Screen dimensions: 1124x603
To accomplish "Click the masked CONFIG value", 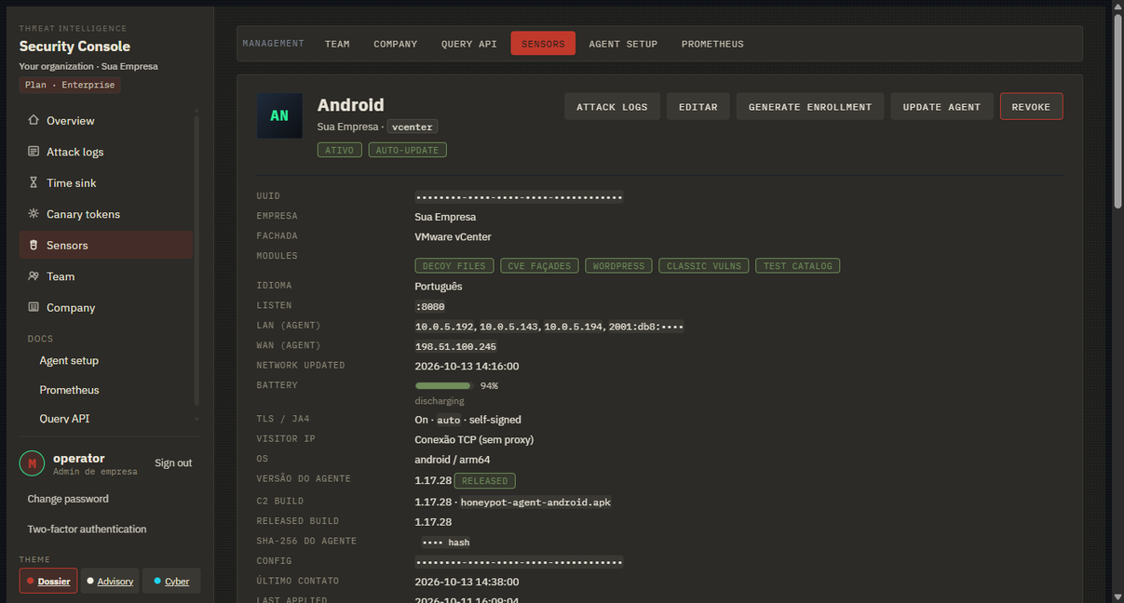I will point(519,562).
